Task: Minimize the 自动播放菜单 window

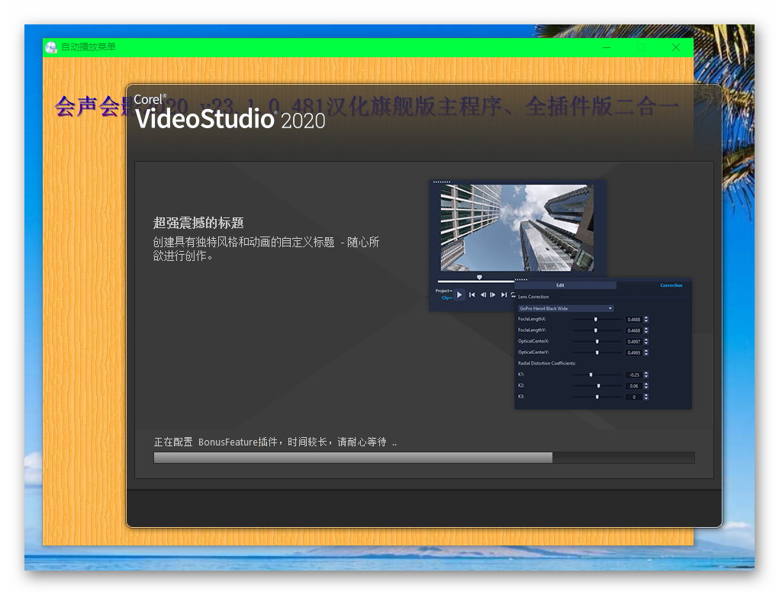Action: coord(607,47)
